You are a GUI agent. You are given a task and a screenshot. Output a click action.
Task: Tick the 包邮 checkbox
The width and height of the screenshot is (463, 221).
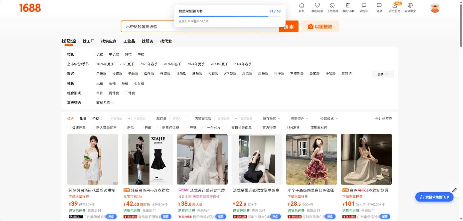[x=142, y=128]
